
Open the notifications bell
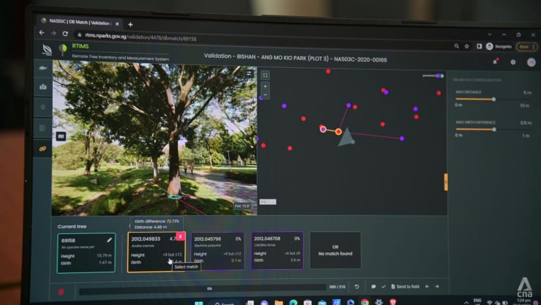[495, 61]
